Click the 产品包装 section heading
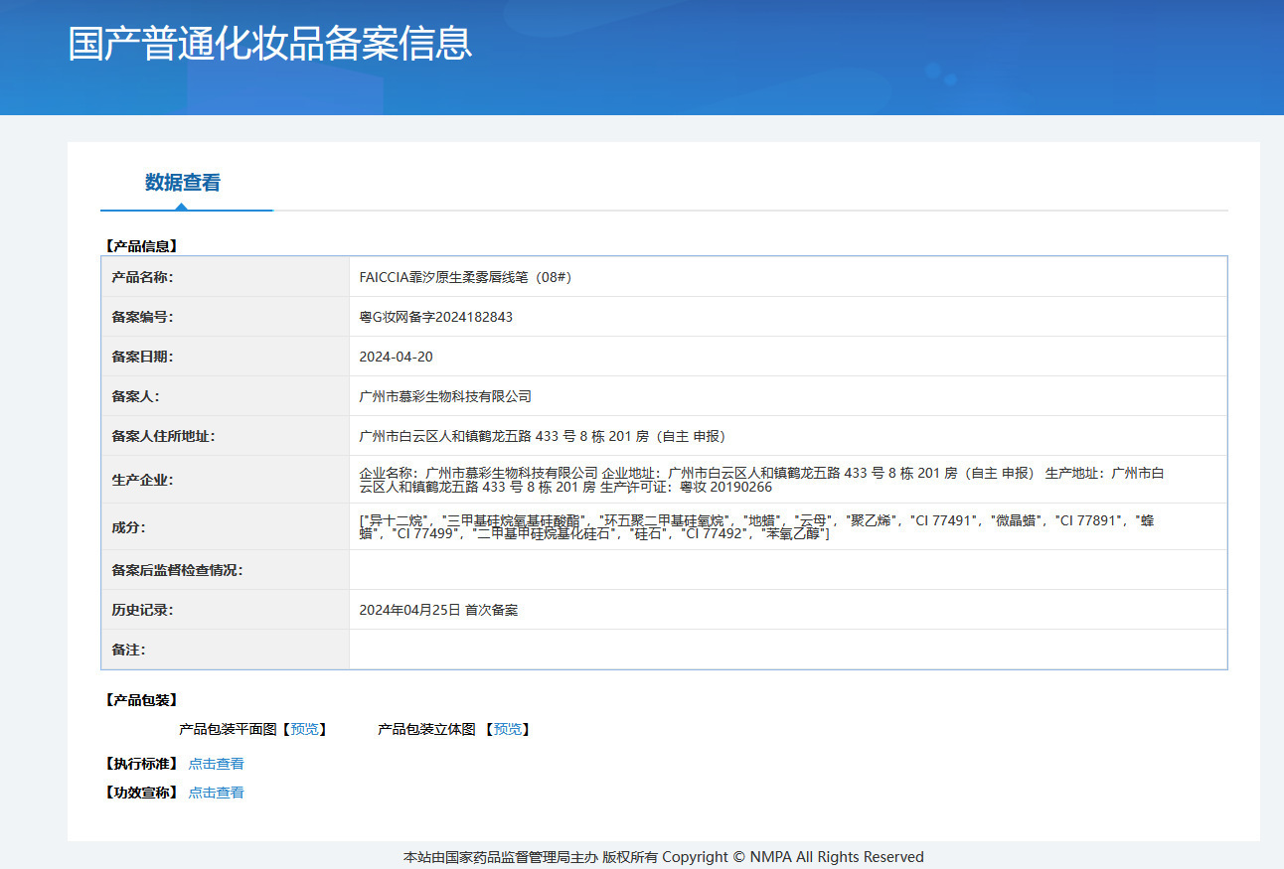1284x869 pixels. [141, 700]
